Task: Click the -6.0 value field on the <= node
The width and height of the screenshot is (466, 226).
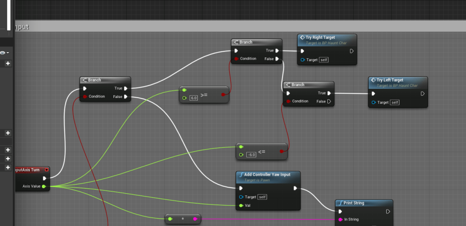Action: pyautogui.click(x=251, y=155)
